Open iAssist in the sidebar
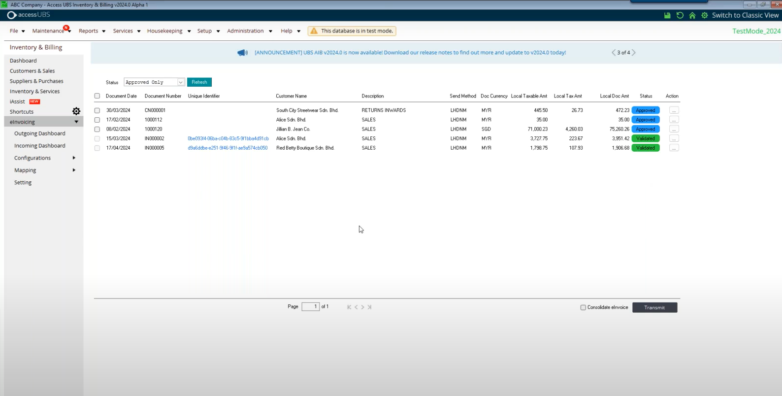 [x=17, y=102]
